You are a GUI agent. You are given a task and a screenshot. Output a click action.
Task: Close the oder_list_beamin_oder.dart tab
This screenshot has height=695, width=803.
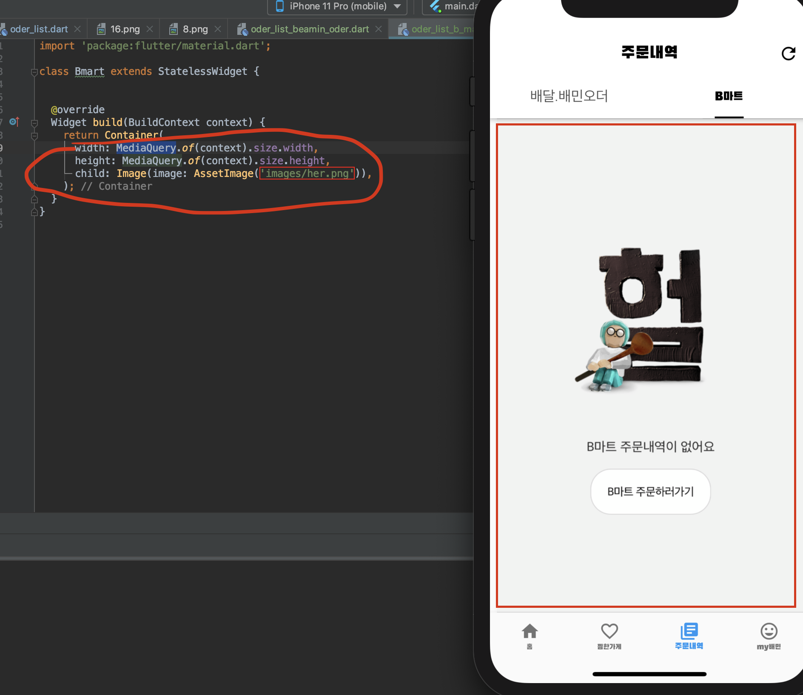[379, 29]
